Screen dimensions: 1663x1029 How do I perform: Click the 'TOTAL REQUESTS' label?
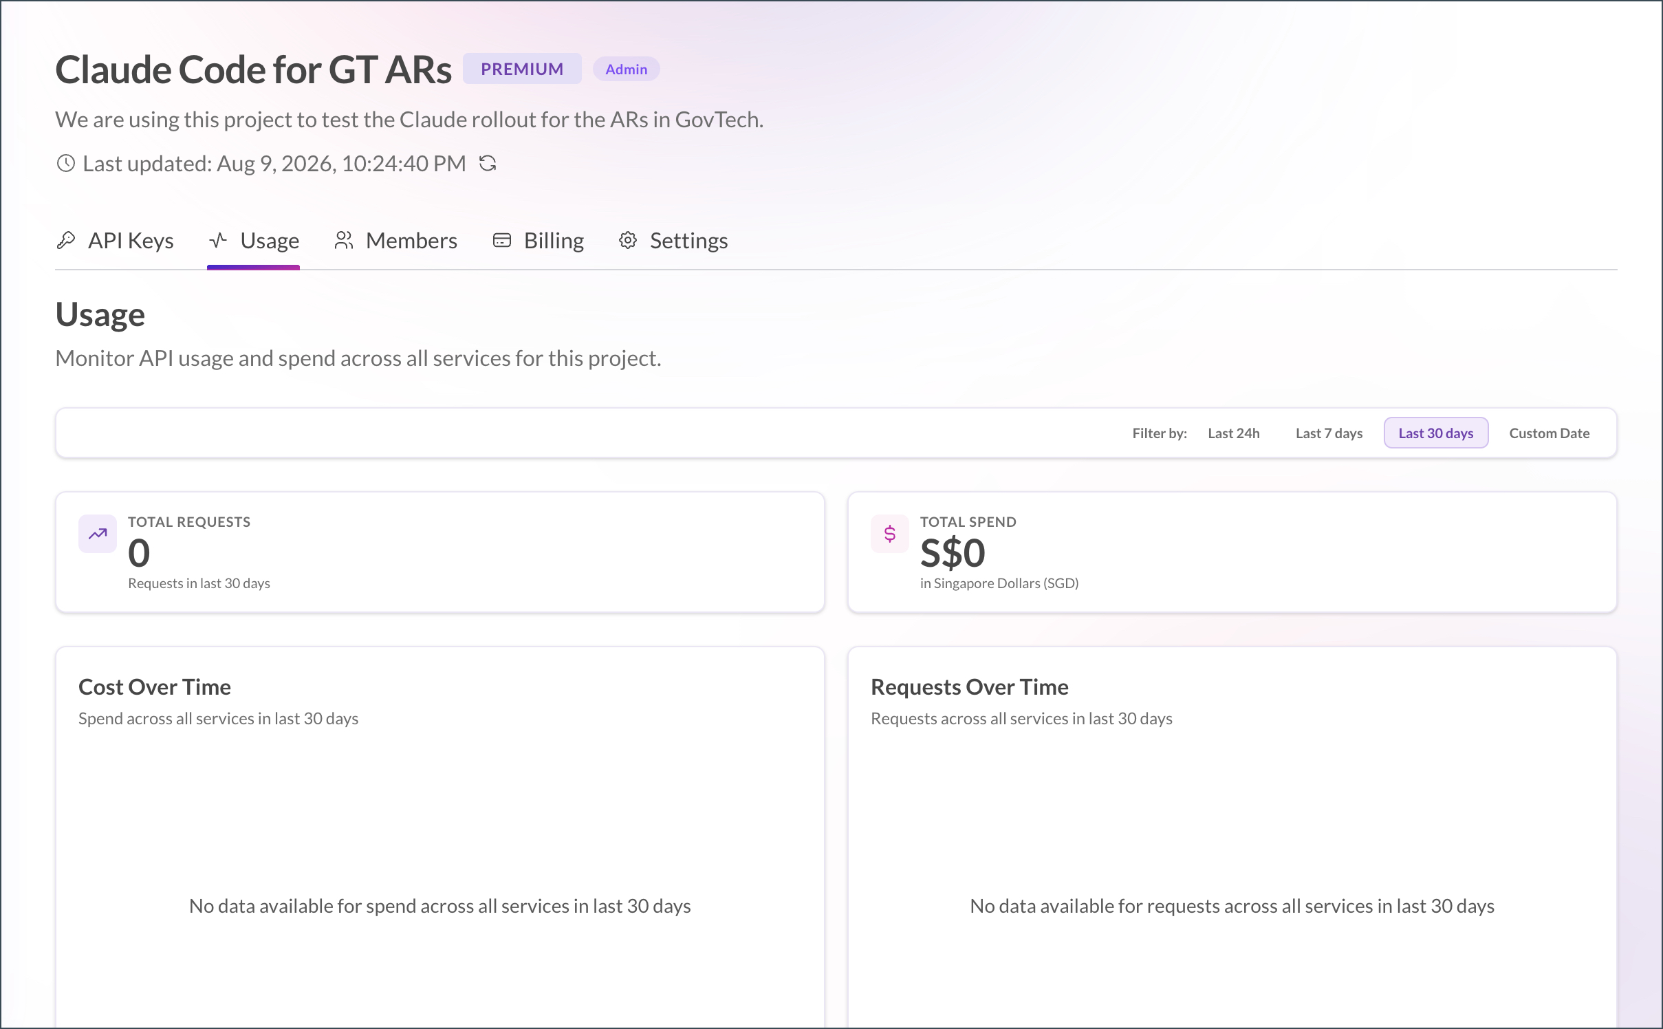click(189, 522)
